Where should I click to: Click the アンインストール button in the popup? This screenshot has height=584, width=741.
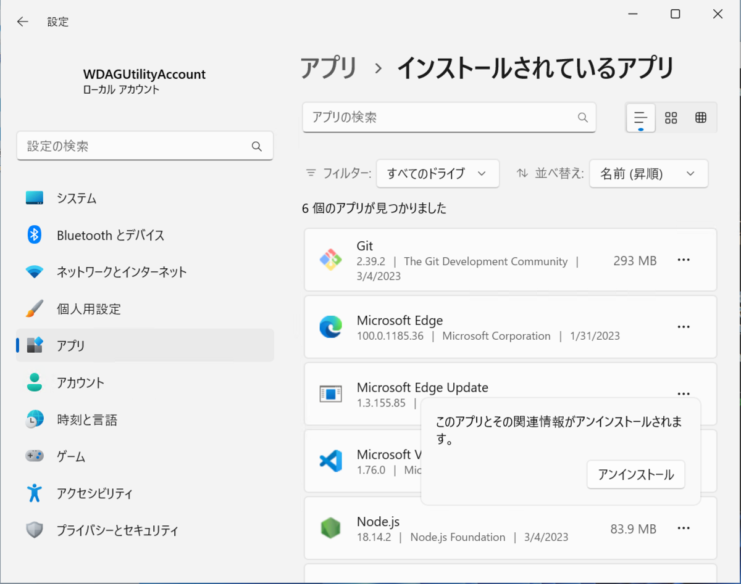click(x=636, y=475)
